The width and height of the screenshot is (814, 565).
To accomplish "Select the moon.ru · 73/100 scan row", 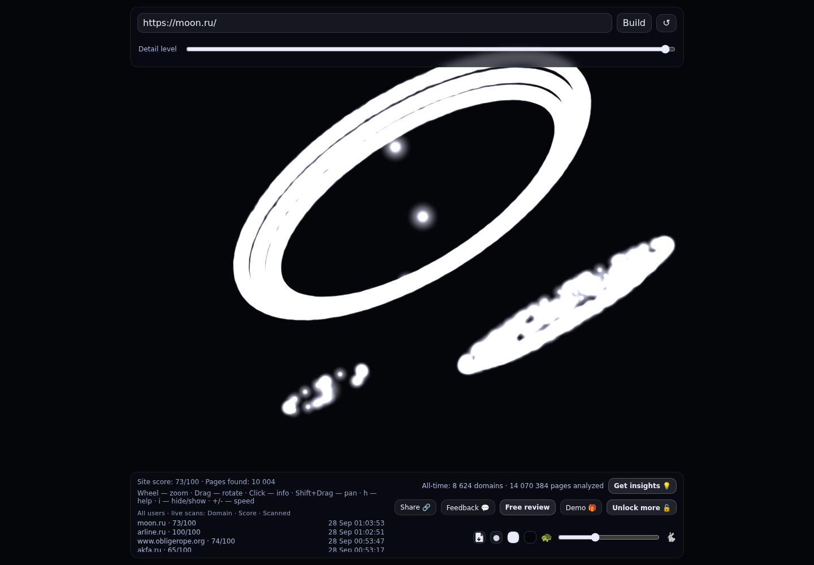I will (261, 523).
